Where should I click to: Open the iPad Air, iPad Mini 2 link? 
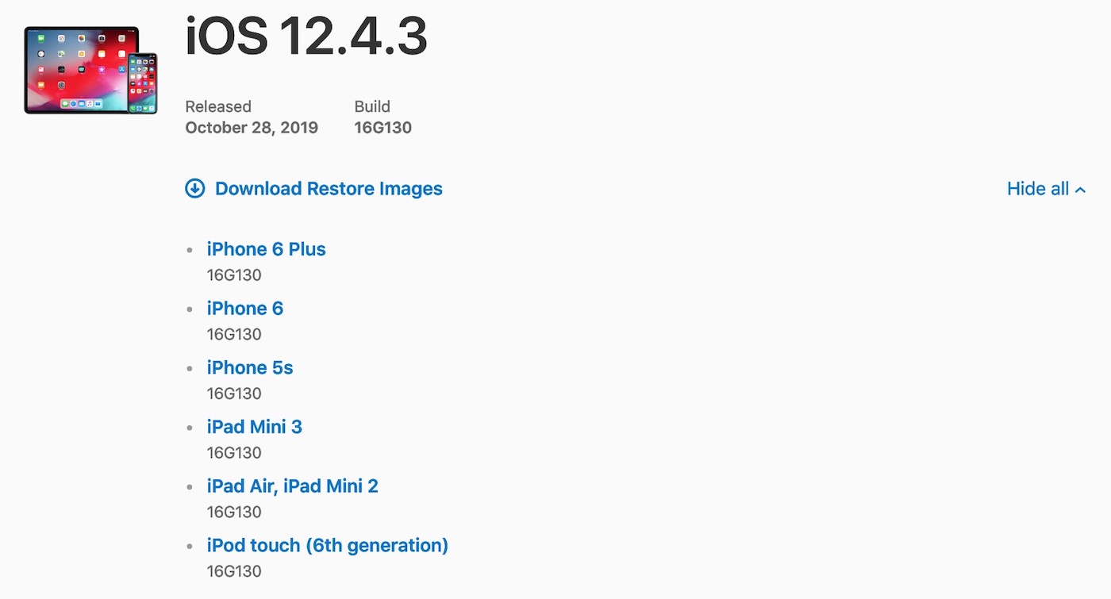293,486
